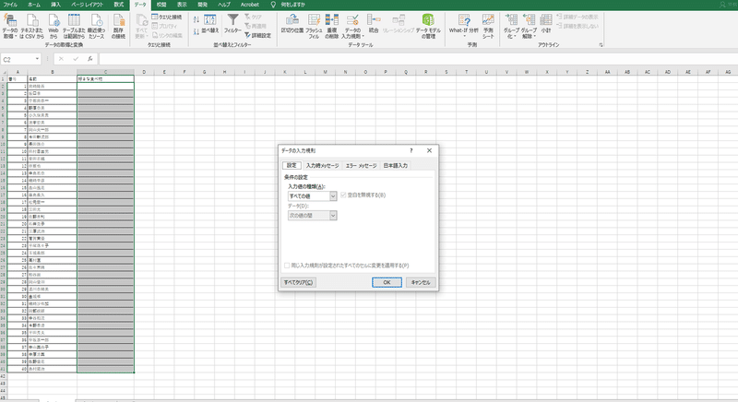Click the dialog help question mark
738x402 pixels.
pos(411,150)
